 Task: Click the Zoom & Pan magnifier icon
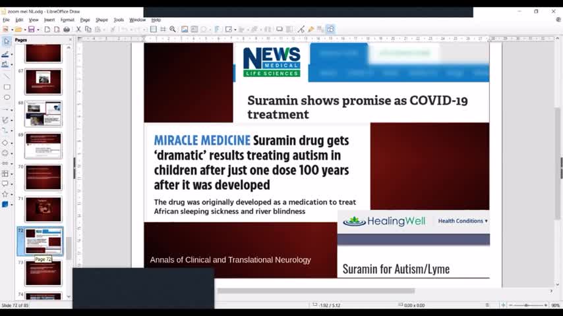tap(173, 30)
